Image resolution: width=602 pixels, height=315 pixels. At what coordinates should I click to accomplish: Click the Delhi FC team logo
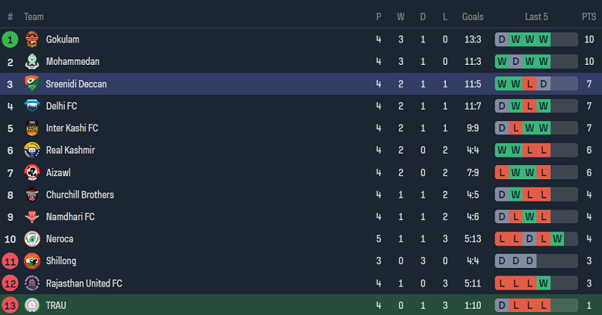click(32, 106)
